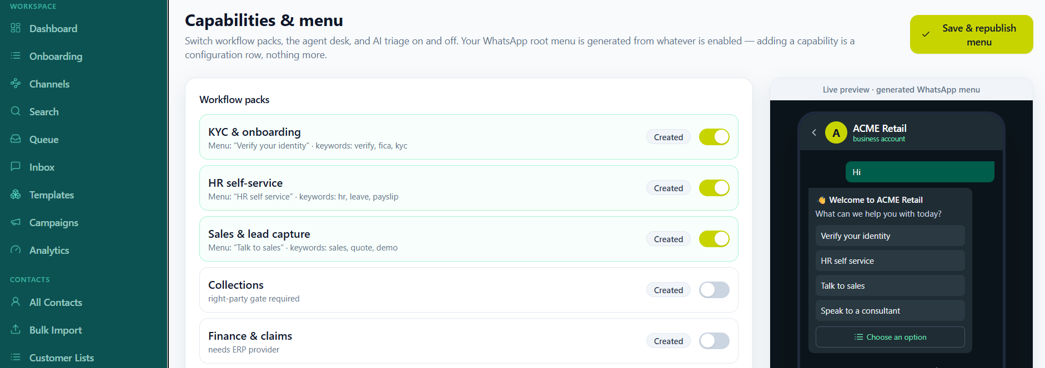Click the Search magnifier icon
1045x368 pixels.
point(16,111)
